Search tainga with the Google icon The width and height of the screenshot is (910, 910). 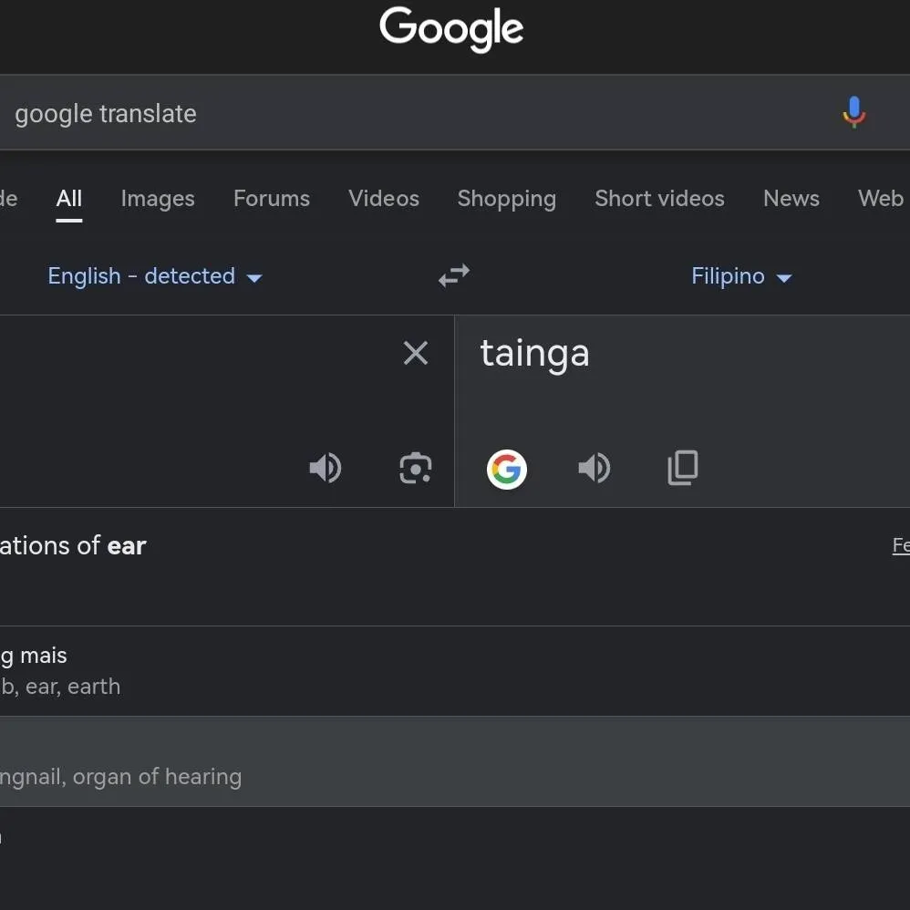pos(507,469)
